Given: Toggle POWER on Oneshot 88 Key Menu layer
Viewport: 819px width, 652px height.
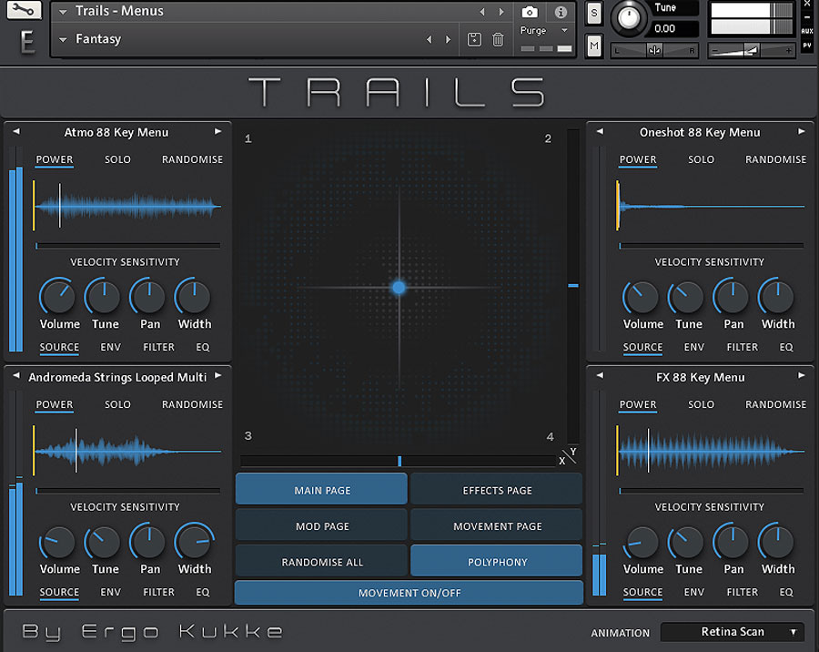Looking at the screenshot, I should [638, 159].
